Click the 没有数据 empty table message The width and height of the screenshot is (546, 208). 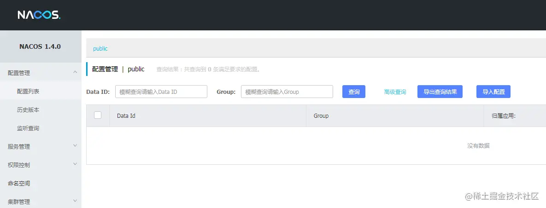pyautogui.click(x=478, y=146)
